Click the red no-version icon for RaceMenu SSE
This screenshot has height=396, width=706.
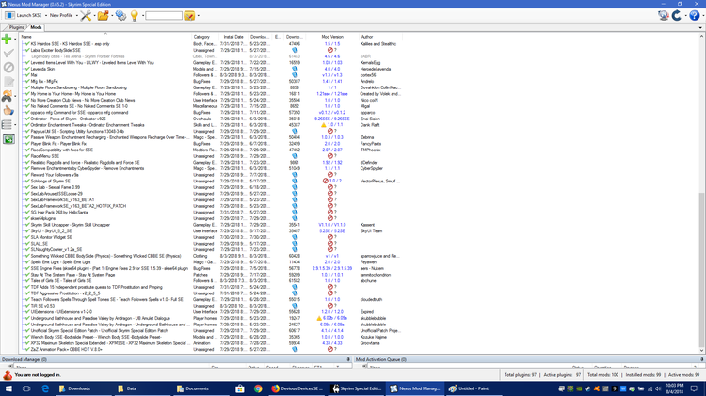[x=330, y=156]
